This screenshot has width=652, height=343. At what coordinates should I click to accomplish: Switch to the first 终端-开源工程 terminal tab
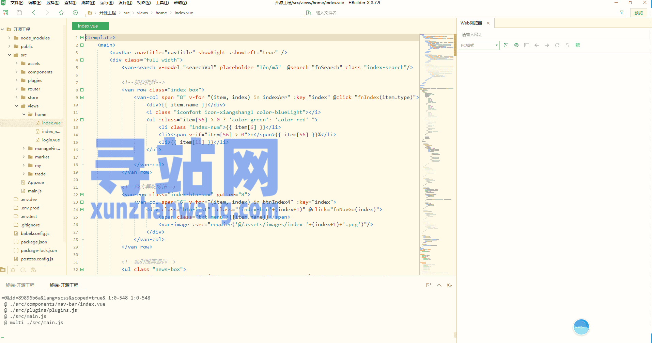(x=20, y=285)
